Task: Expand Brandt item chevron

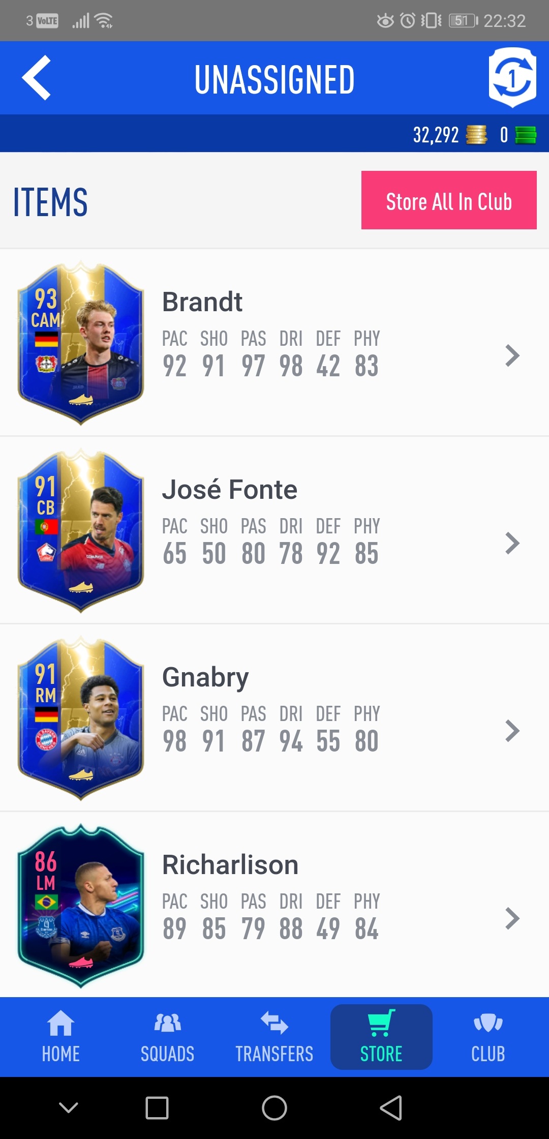Action: tap(512, 355)
